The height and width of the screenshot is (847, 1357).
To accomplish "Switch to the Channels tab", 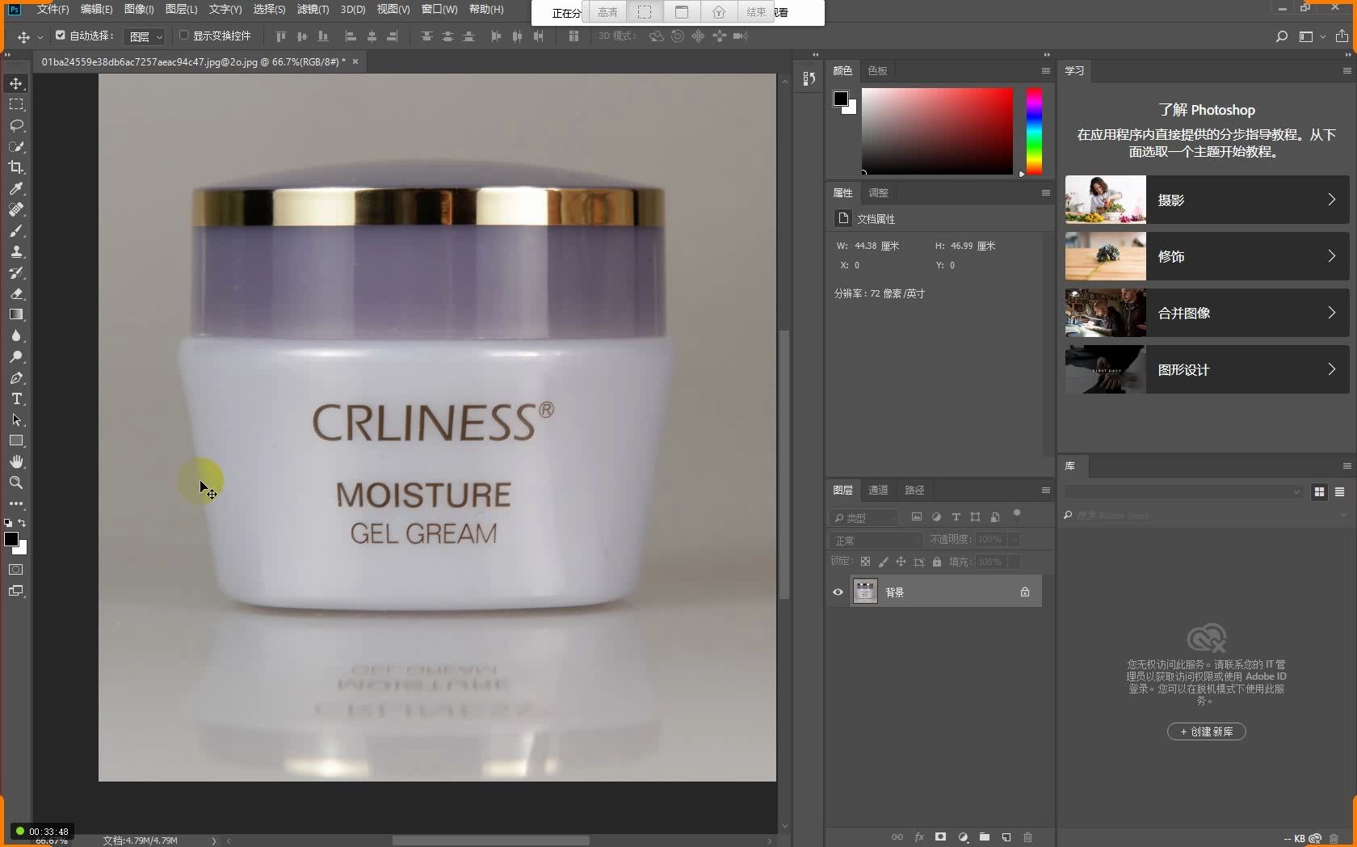I will tap(878, 491).
